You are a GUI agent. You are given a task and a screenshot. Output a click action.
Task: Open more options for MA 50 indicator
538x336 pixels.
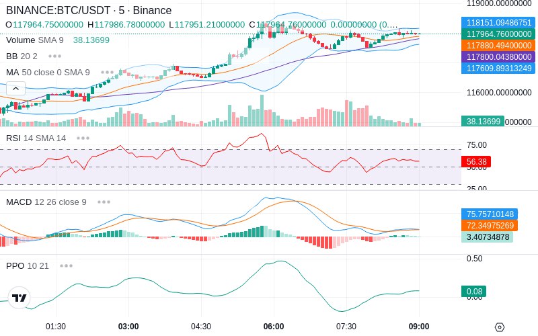click(107, 73)
